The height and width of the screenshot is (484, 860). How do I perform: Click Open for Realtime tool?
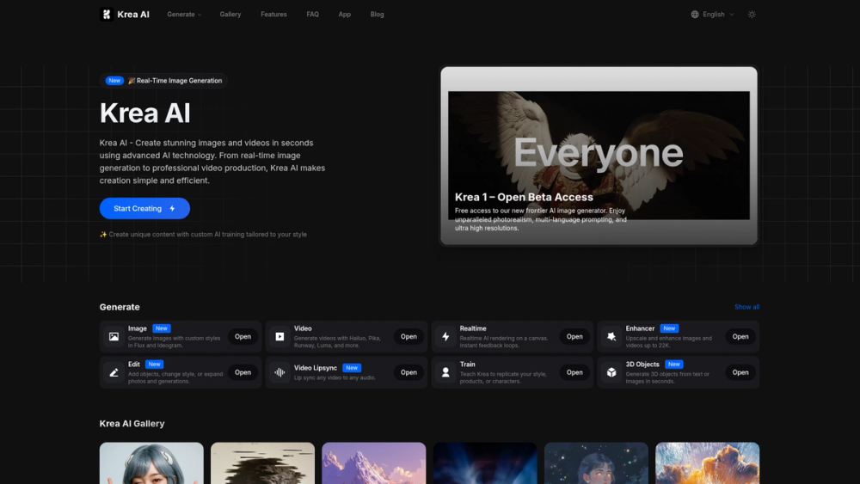tap(574, 336)
